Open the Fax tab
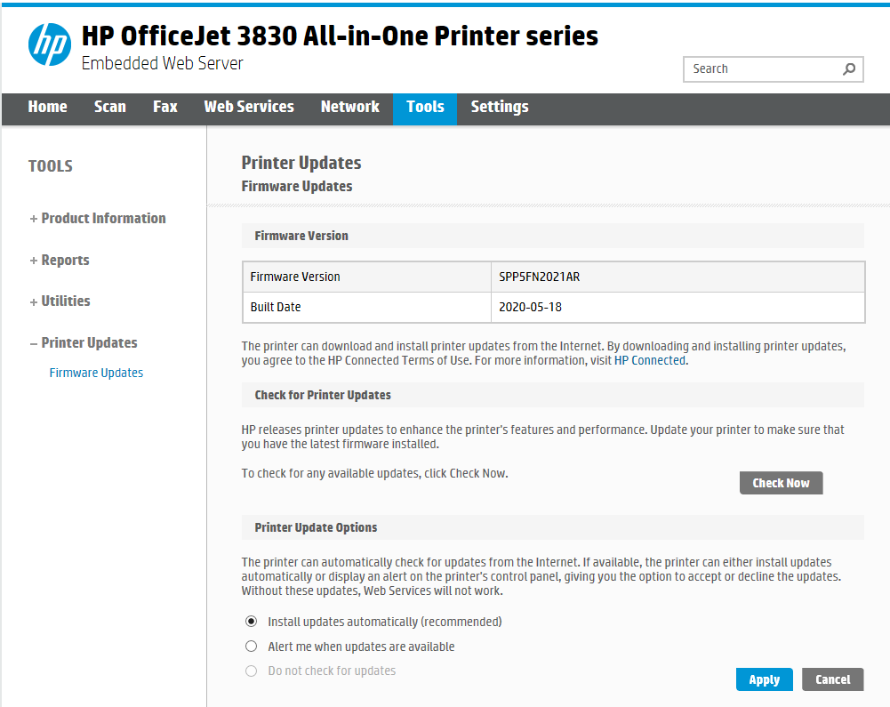 click(x=165, y=107)
